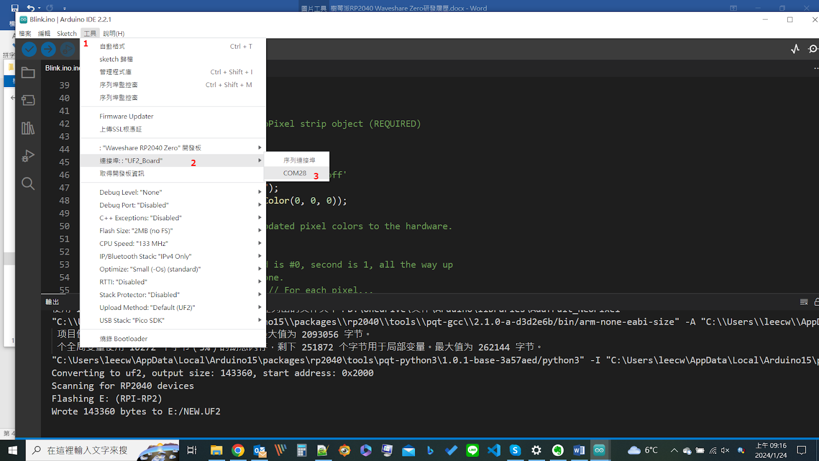Open Google Chrome from taskbar

tap(238, 450)
